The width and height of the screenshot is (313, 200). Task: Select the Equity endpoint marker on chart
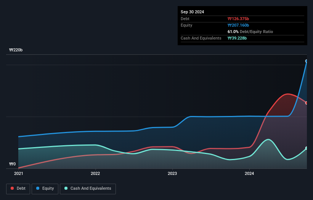click(307, 61)
